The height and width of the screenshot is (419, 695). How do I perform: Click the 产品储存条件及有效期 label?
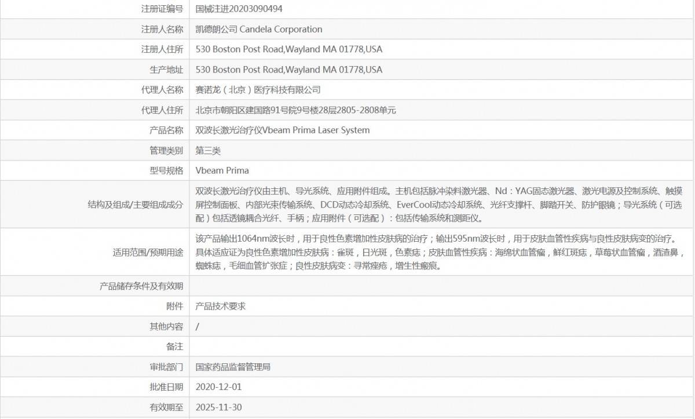(x=142, y=286)
